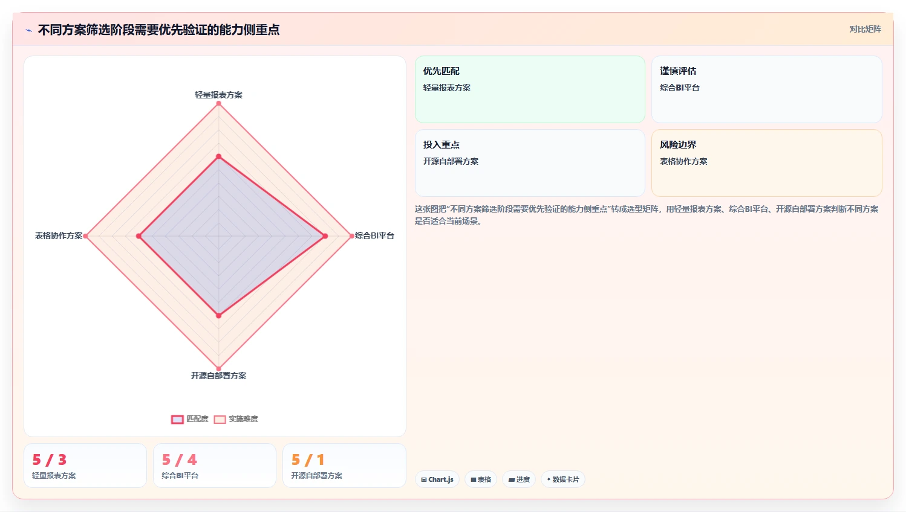Click the 开源自部署方案 radar axis label
This screenshot has width=906, height=512.
pos(218,376)
